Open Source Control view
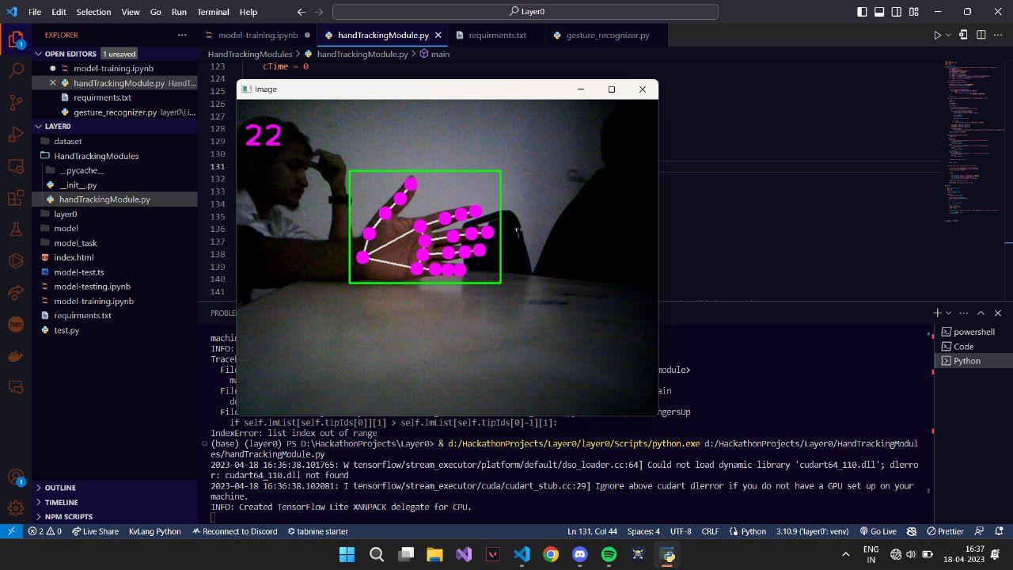1013x570 pixels. 16,102
